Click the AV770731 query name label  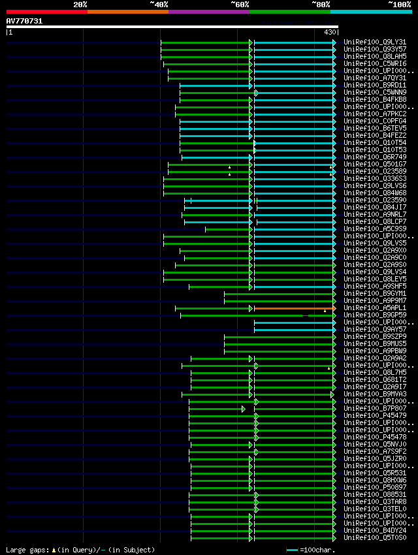24,21
